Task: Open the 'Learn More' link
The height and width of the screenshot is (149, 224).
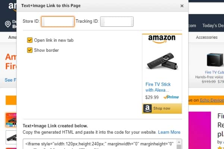Action: coord(169,132)
